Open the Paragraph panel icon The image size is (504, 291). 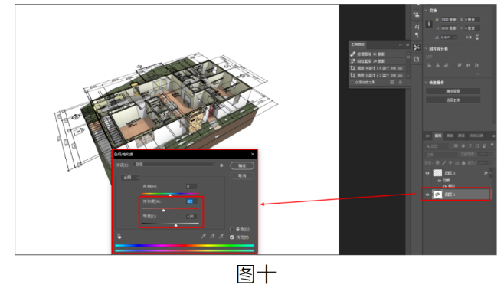point(417,34)
